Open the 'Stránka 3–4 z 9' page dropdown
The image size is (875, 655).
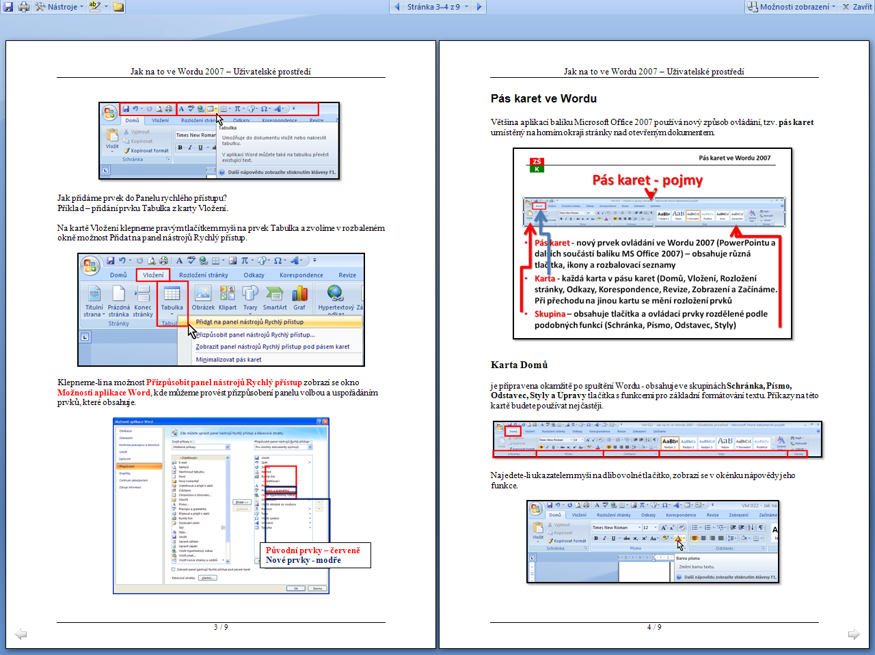click(437, 7)
